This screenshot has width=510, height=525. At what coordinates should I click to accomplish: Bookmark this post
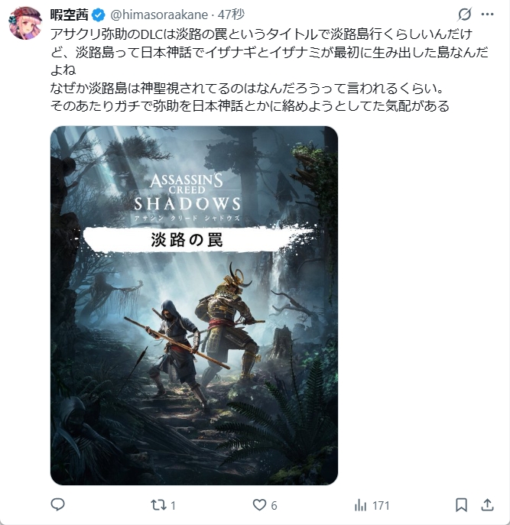461,505
